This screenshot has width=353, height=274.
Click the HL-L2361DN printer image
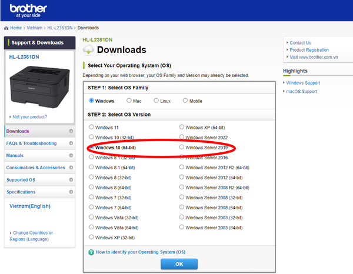[x=39, y=86]
